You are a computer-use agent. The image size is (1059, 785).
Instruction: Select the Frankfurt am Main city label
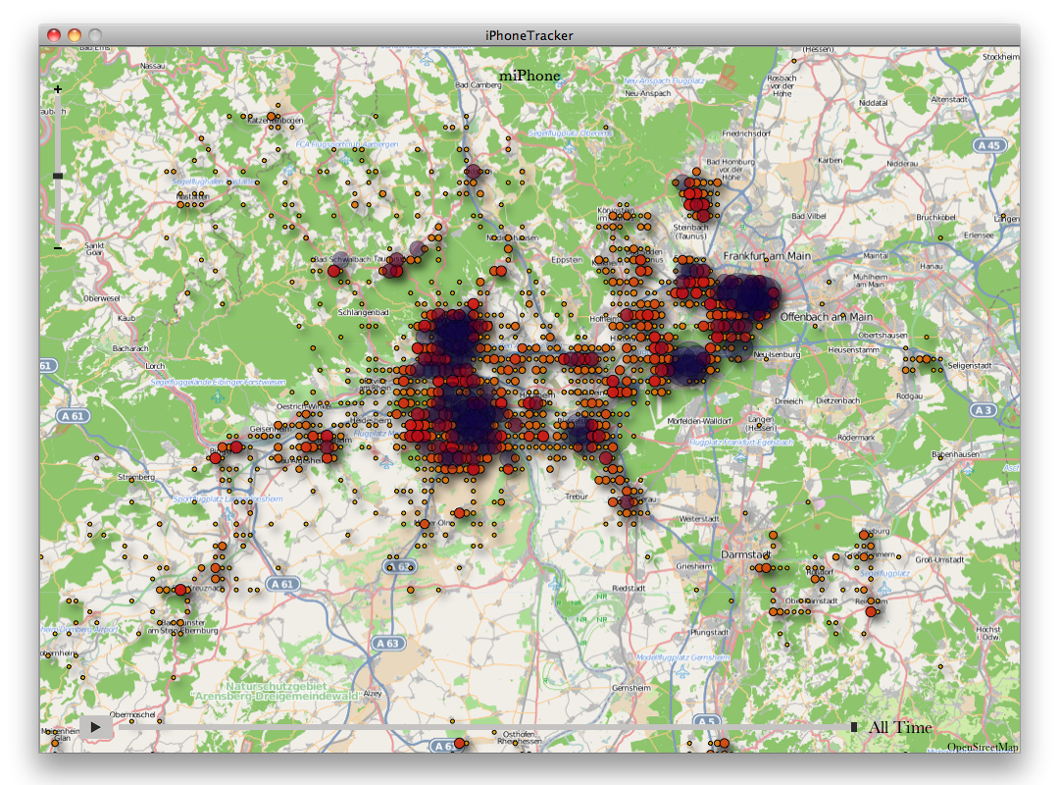point(767,256)
